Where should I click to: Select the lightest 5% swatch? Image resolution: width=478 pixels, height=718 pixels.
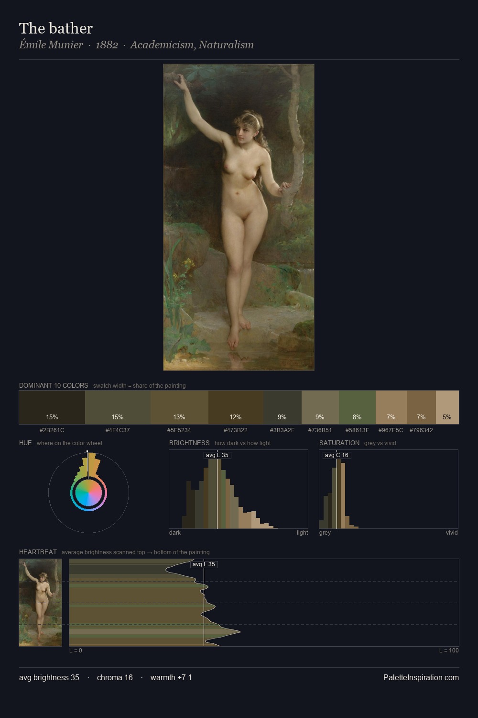(447, 407)
